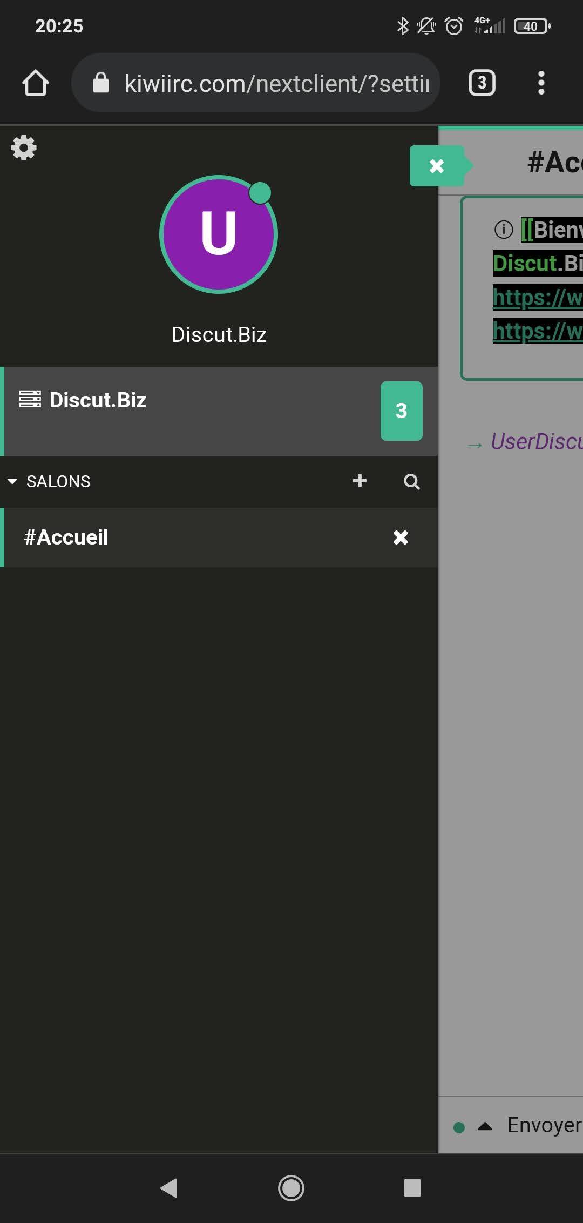Tap the Android recent apps square button
This screenshot has height=1223, width=583.
pos(412,1188)
